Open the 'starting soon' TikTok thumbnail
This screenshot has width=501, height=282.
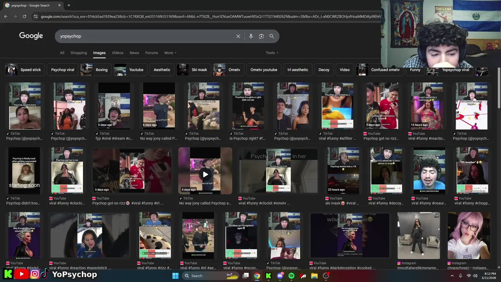pyautogui.click(x=24, y=171)
